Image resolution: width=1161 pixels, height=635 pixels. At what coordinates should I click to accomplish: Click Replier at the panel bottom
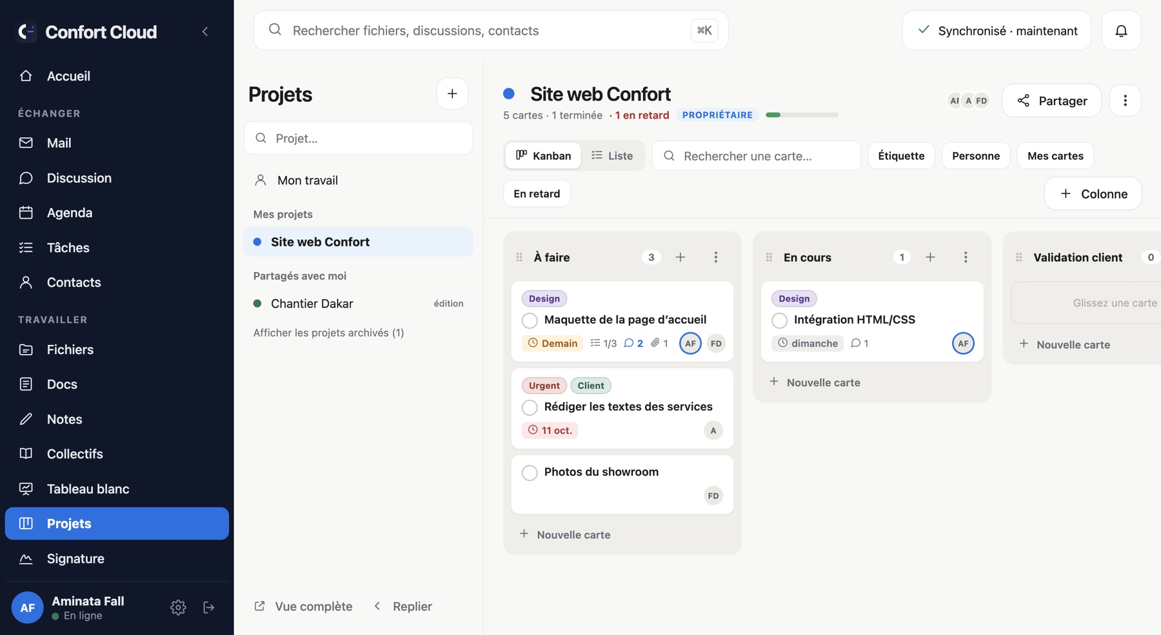point(403,606)
